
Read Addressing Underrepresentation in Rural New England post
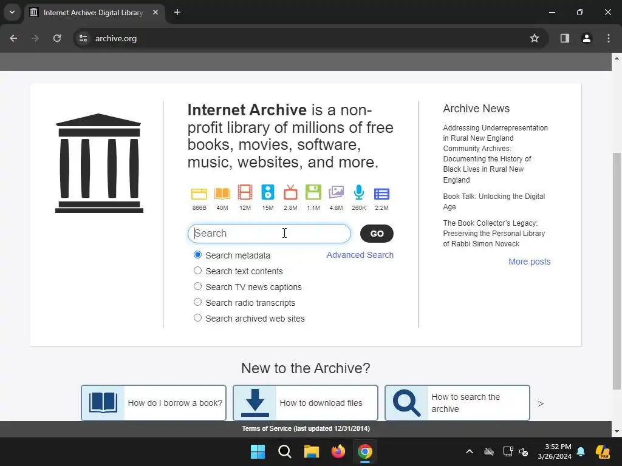click(x=495, y=154)
